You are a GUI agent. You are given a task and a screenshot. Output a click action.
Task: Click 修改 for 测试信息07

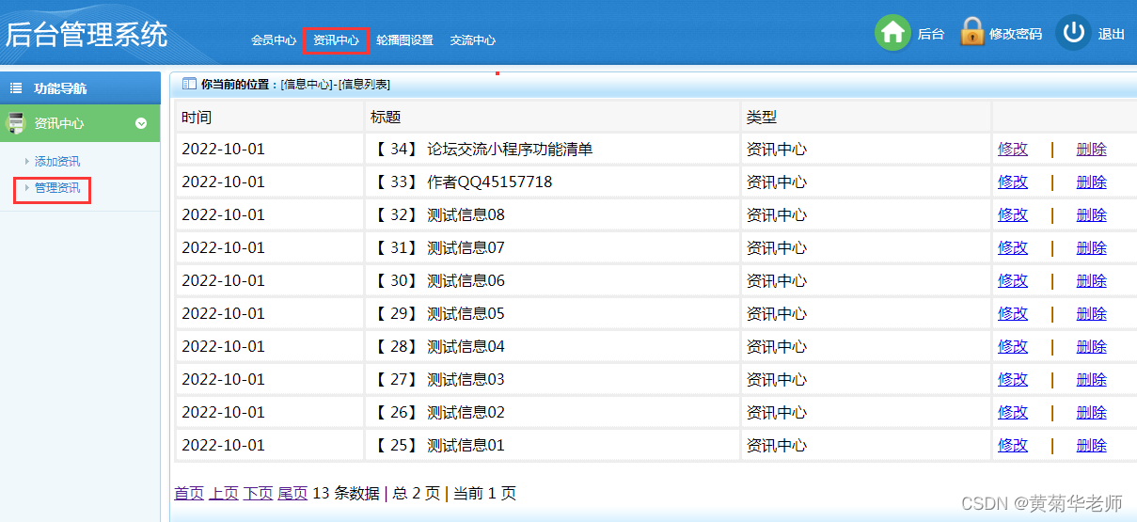(1013, 247)
